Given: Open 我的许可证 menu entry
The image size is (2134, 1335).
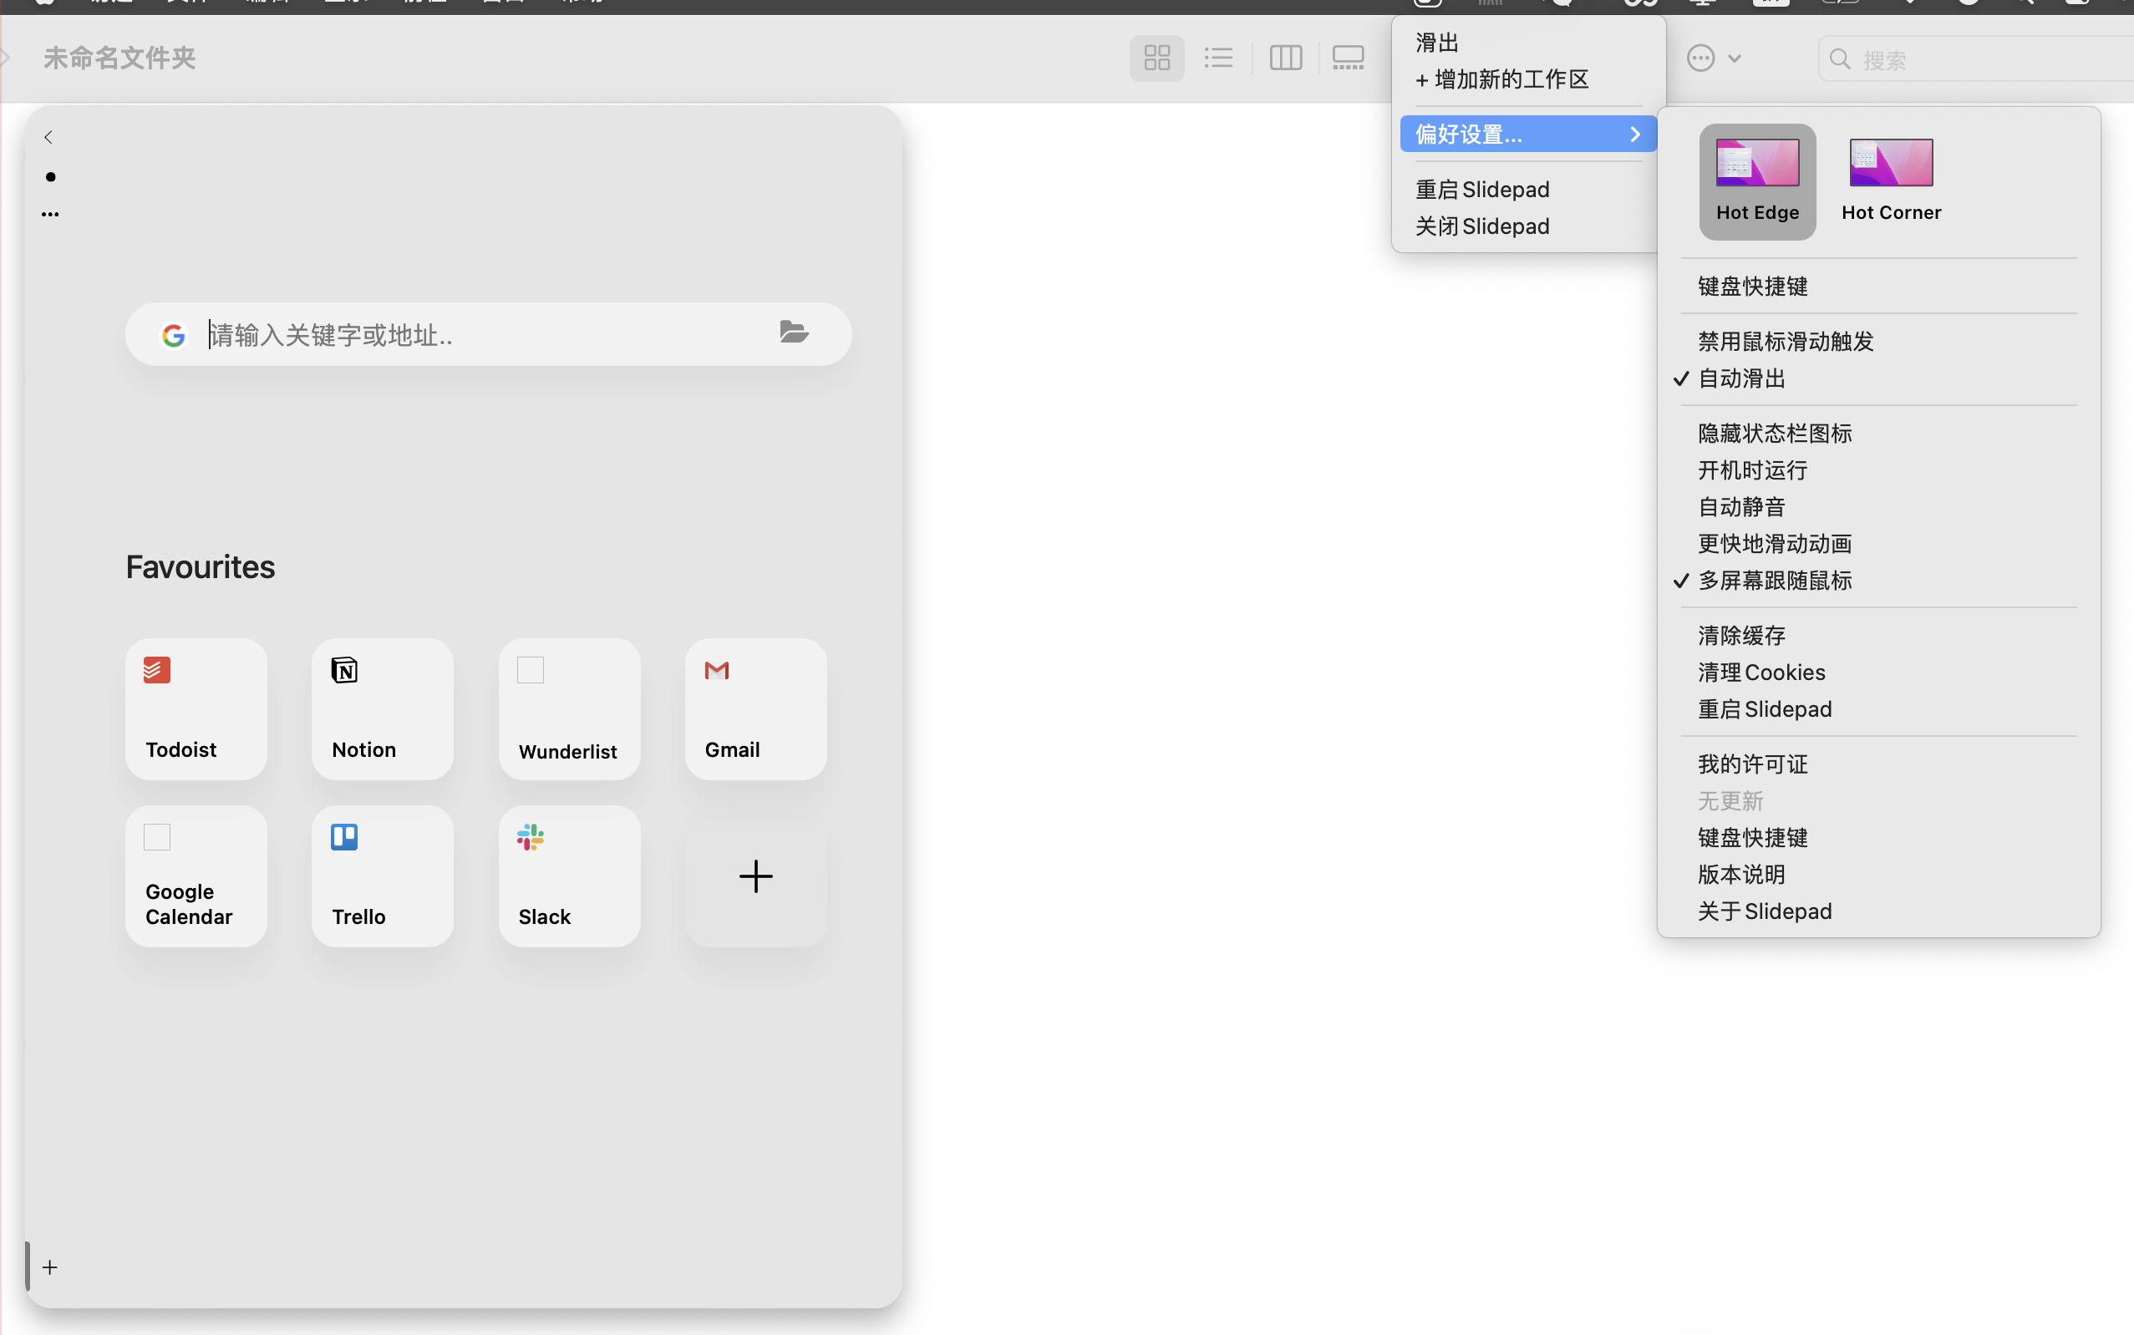Looking at the screenshot, I should coord(1879,764).
